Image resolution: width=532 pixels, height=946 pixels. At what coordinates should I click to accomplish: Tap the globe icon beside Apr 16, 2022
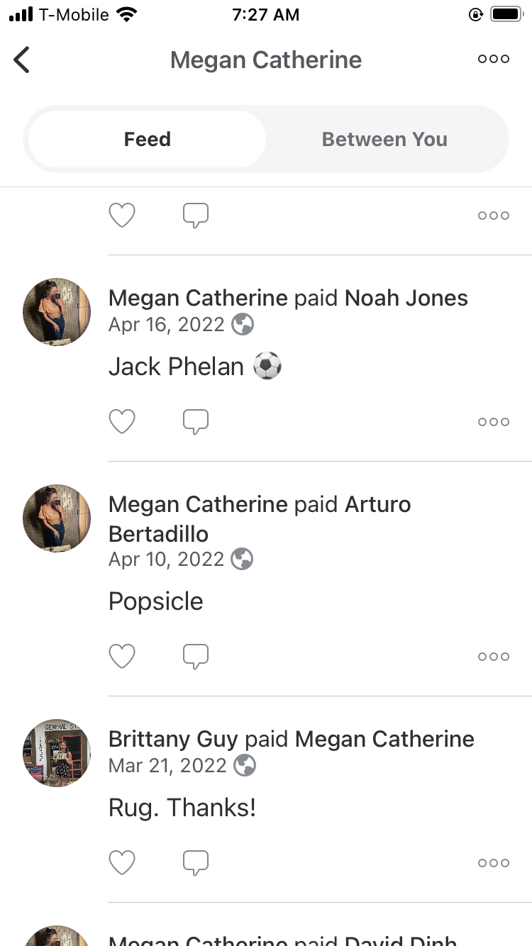coord(243,325)
